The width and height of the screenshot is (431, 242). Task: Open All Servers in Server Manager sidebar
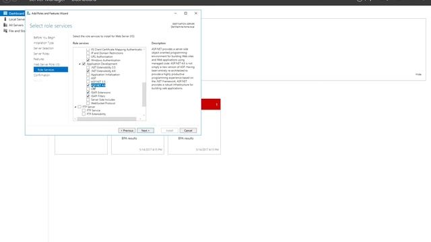(x=13, y=25)
